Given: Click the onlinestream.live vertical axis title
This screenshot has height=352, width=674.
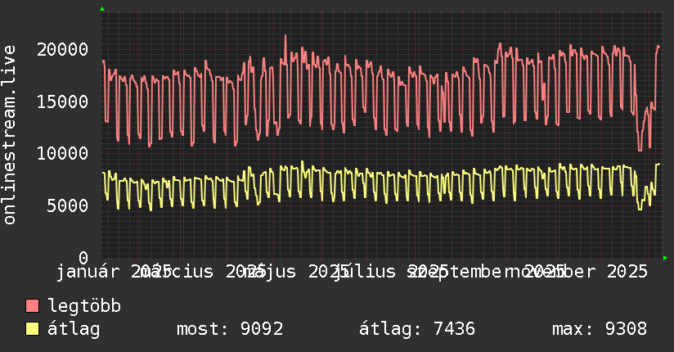Looking at the screenshot, I should (x=9, y=135).
